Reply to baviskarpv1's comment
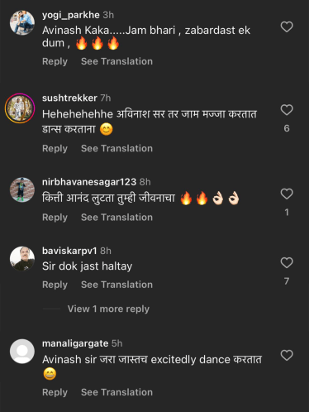Viewport: 309px width, 412px height. tap(55, 285)
